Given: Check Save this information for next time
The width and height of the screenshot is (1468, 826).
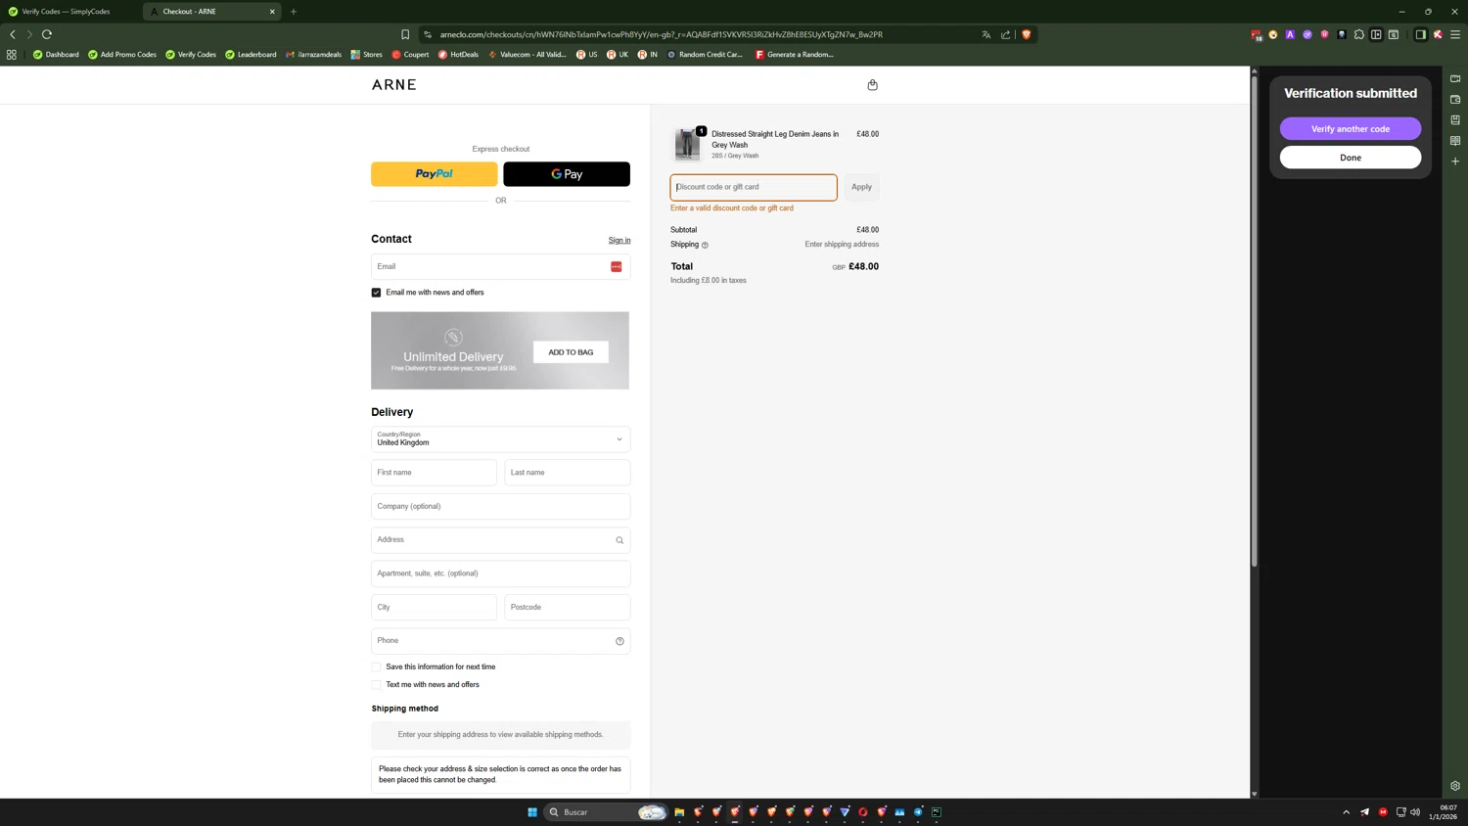Looking at the screenshot, I should pyautogui.click(x=376, y=667).
